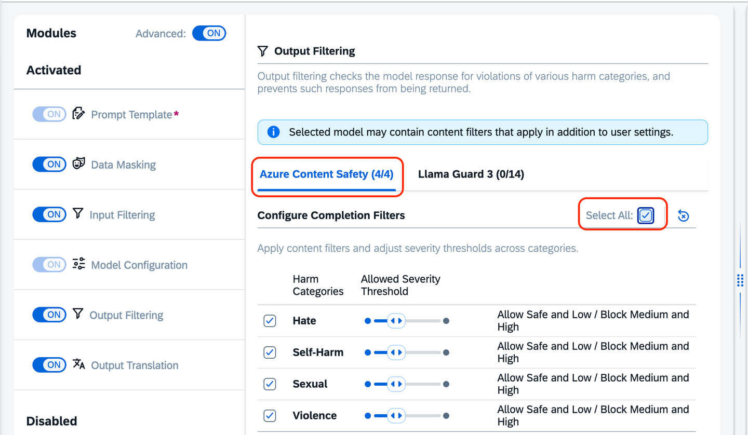Click the Model Configuration sliders icon

[78, 264]
